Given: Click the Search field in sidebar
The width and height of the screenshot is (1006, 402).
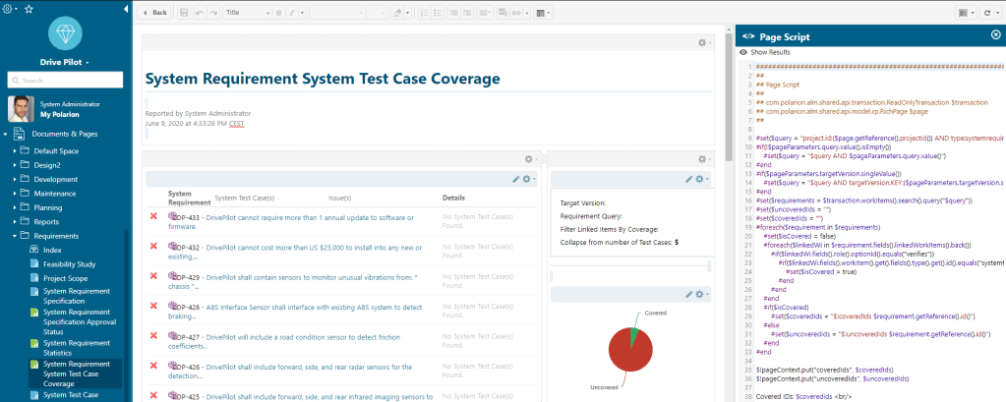Looking at the screenshot, I should coord(66,81).
